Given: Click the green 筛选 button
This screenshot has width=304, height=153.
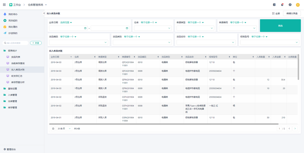Looking at the screenshot, I should pyautogui.click(x=280, y=25).
